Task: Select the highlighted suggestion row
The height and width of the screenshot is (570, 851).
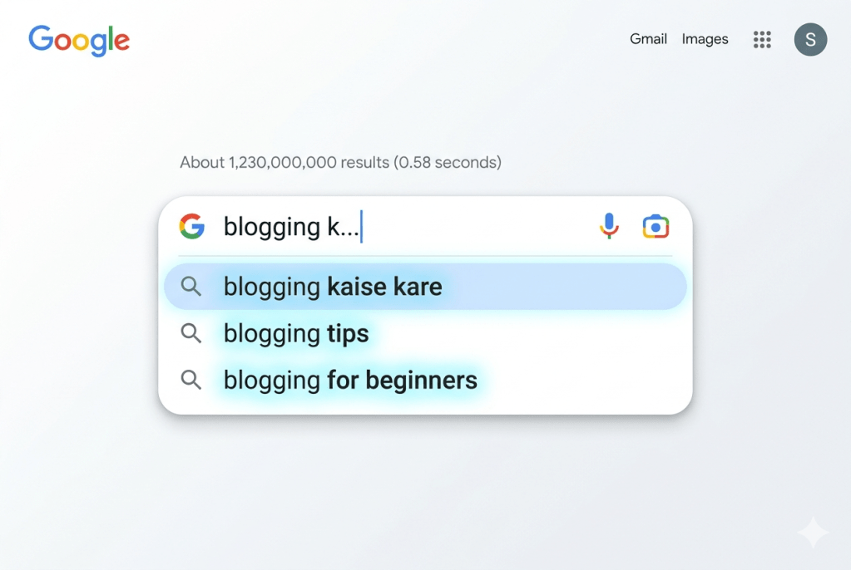Action: [424, 286]
